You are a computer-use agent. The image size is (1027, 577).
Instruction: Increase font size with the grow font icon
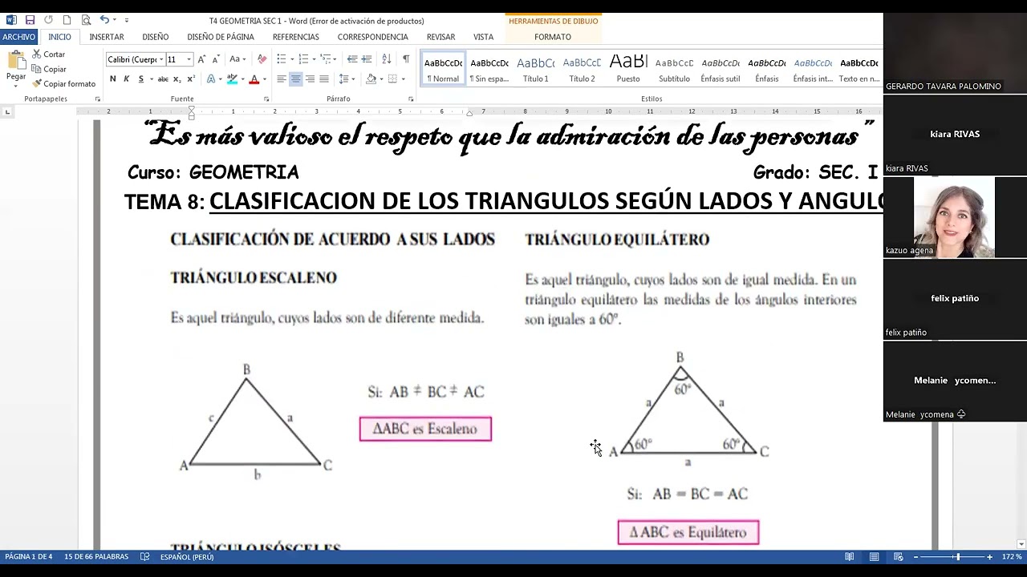pos(201,59)
